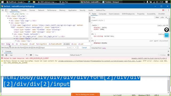Expand the div class cell logo node

point(9,21)
